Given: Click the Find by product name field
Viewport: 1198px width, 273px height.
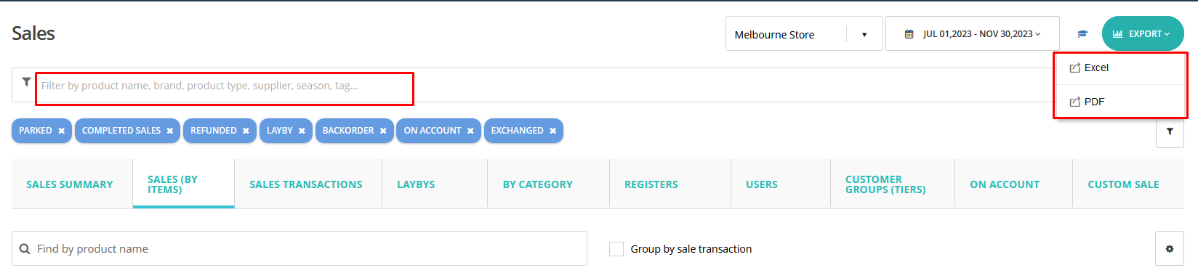Looking at the screenshot, I should click(x=299, y=249).
